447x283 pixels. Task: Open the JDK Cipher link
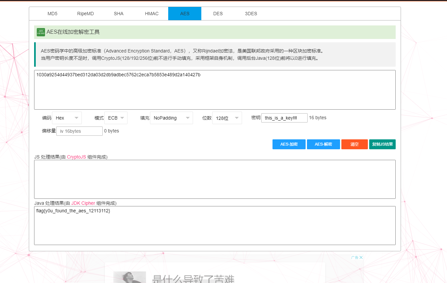point(83,203)
